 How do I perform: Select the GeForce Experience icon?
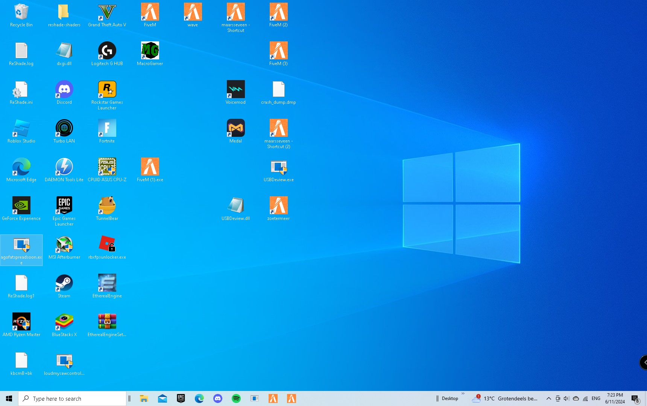click(x=21, y=209)
